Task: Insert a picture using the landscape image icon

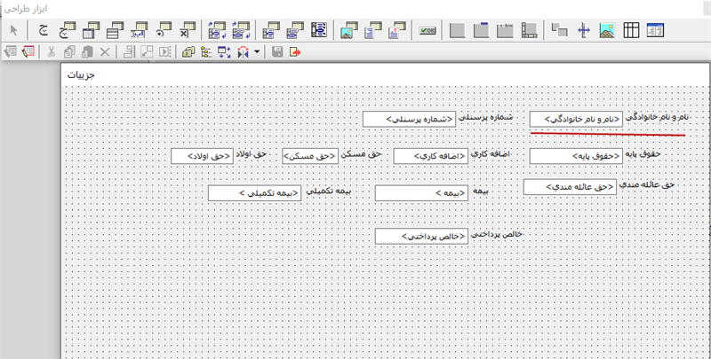Action: coord(608,31)
